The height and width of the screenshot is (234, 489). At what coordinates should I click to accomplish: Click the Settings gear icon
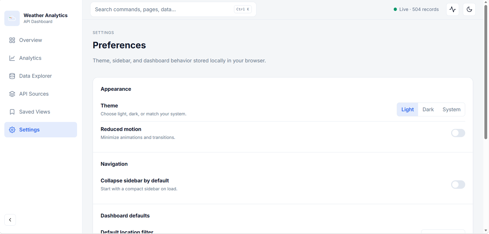click(12, 130)
